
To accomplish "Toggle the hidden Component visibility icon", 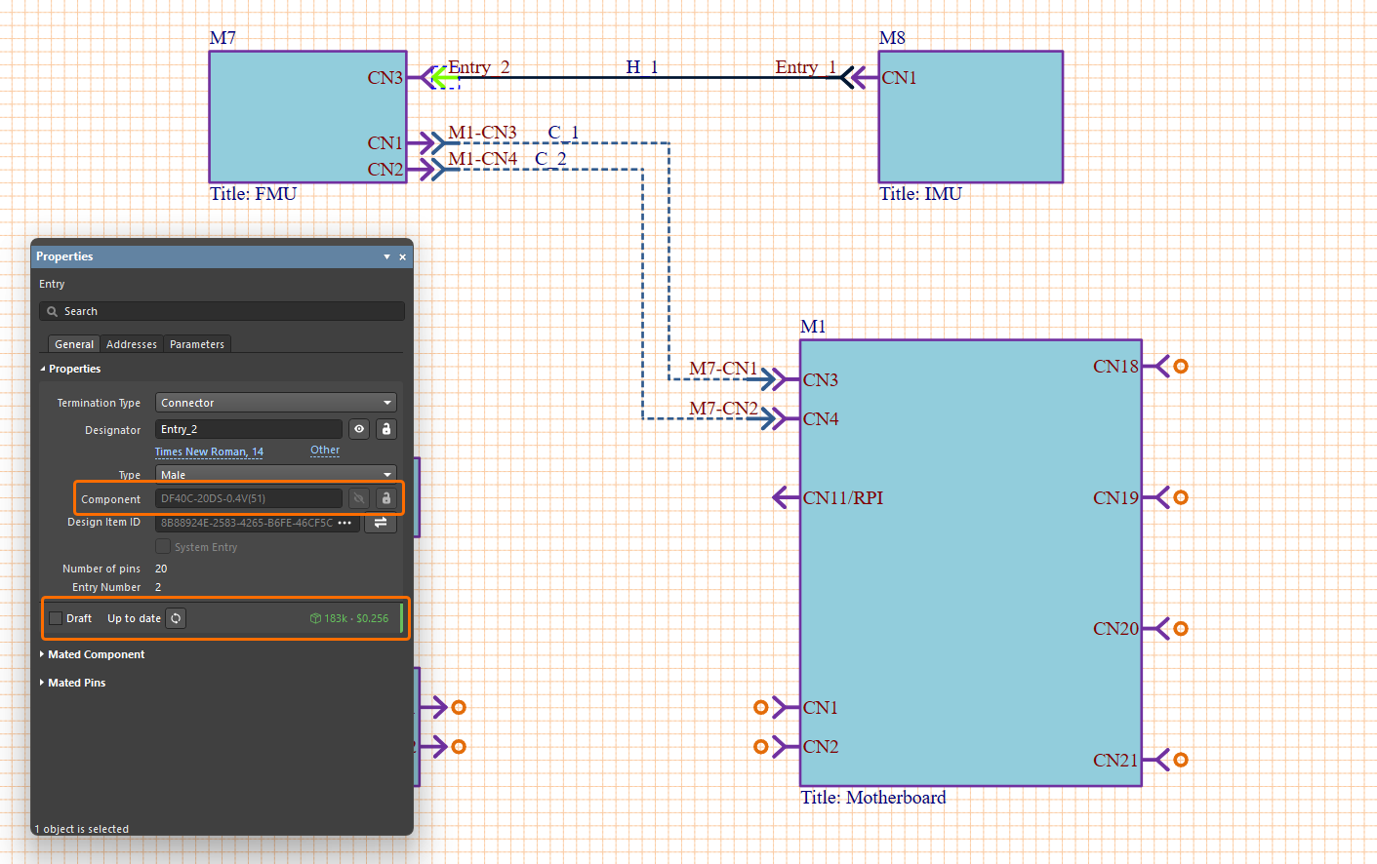I will click(x=359, y=498).
